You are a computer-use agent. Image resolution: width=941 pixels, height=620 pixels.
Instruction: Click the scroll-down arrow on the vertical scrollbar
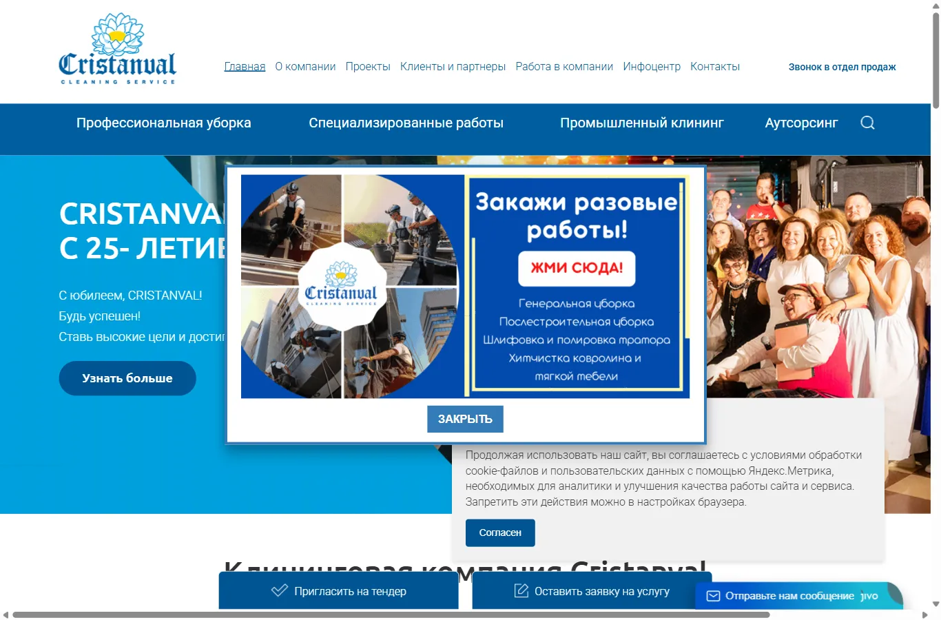pyautogui.click(x=935, y=604)
